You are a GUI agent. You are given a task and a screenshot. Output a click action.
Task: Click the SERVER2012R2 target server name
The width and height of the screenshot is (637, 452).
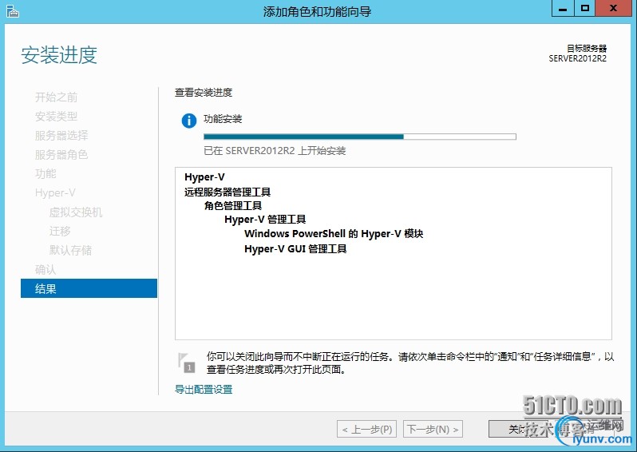click(x=577, y=58)
